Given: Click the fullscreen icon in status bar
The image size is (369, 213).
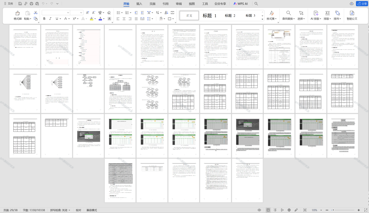Looking at the screenshot, I should tap(366, 210).
